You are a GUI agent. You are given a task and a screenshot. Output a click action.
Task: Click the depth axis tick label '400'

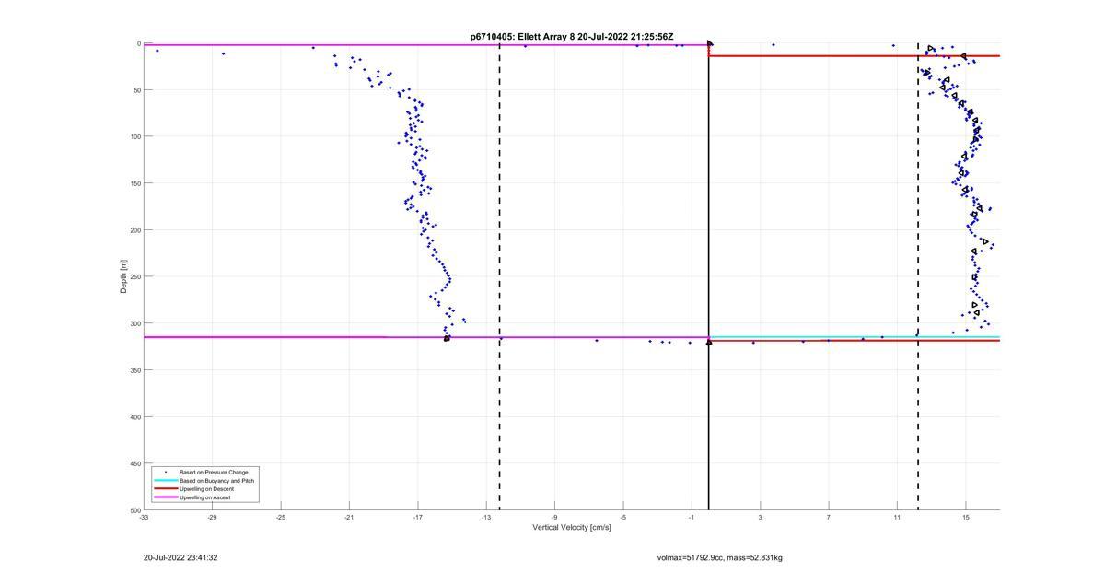135,416
